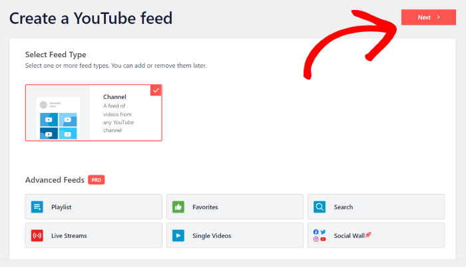Click the "Create a YouTube feed" title
This screenshot has width=466, height=267.
[91, 19]
